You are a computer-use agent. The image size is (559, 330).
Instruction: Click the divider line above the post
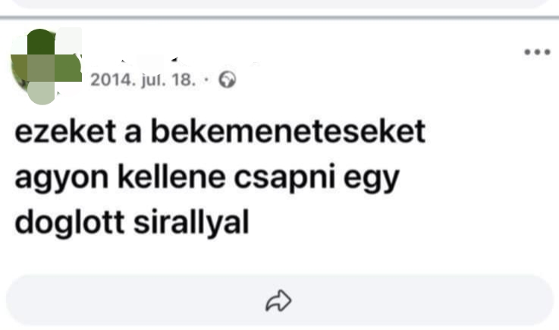pyautogui.click(x=279, y=17)
